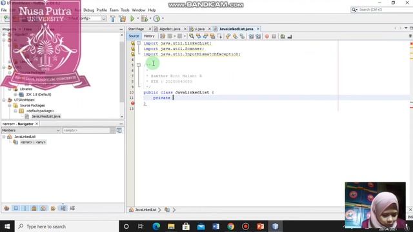Open the Profile menu
This screenshot has height=232, width=413.
102,10
